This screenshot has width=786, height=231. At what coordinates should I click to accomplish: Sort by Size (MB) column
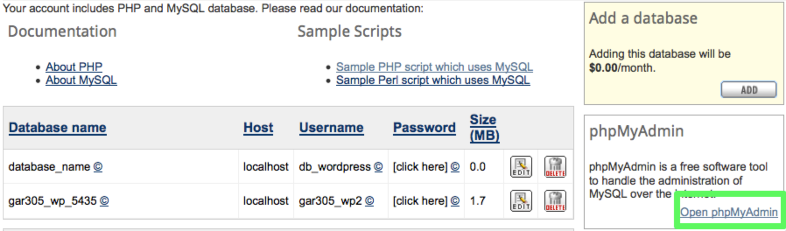coord(484,127)
